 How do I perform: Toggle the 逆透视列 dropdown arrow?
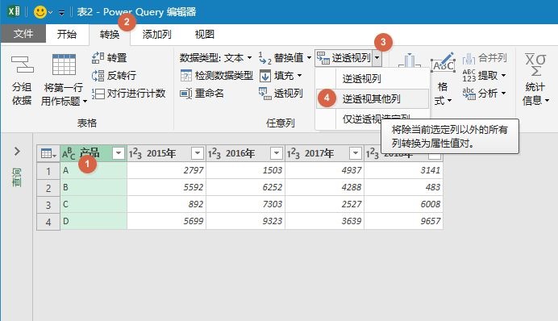[x=377, y=57]
